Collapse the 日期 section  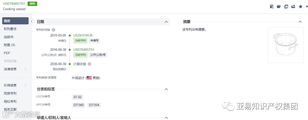coord(166,22)
